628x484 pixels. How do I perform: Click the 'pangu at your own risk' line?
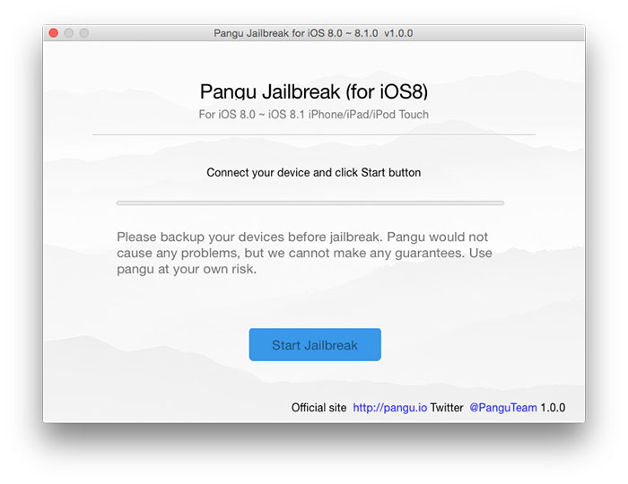coord(187,269)
